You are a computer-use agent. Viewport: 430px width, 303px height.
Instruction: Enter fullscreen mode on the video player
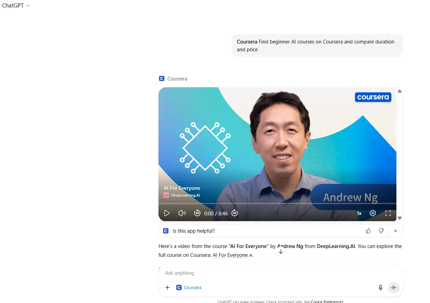(388, 213)
